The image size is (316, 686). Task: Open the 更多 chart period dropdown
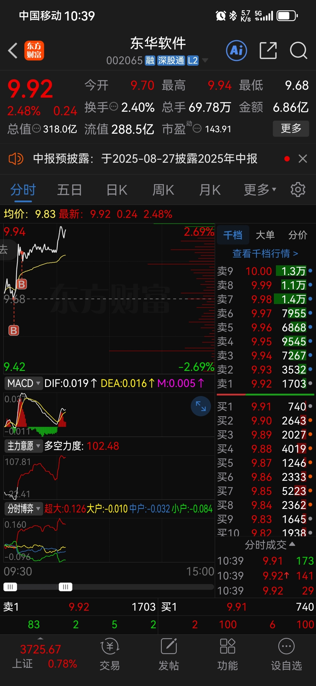click(260, 190)
